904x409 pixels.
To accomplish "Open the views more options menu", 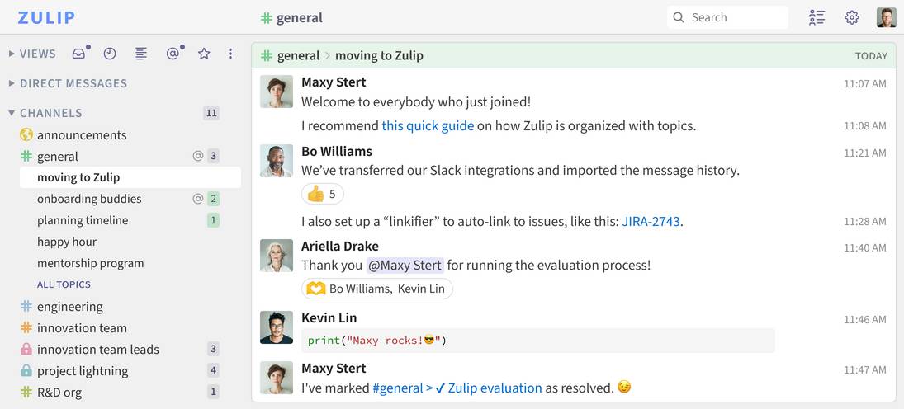I will [230, 54].
